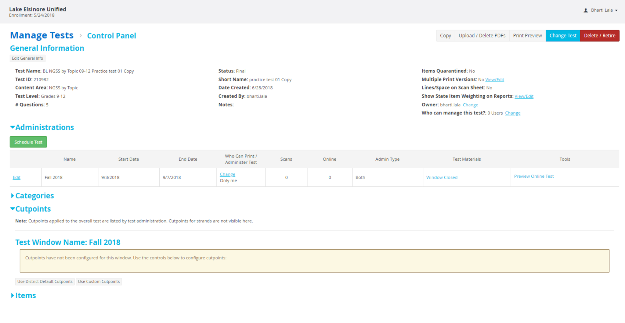Change the test owner bharti.lala
625x323 pixels.
[x=470, y=105]
